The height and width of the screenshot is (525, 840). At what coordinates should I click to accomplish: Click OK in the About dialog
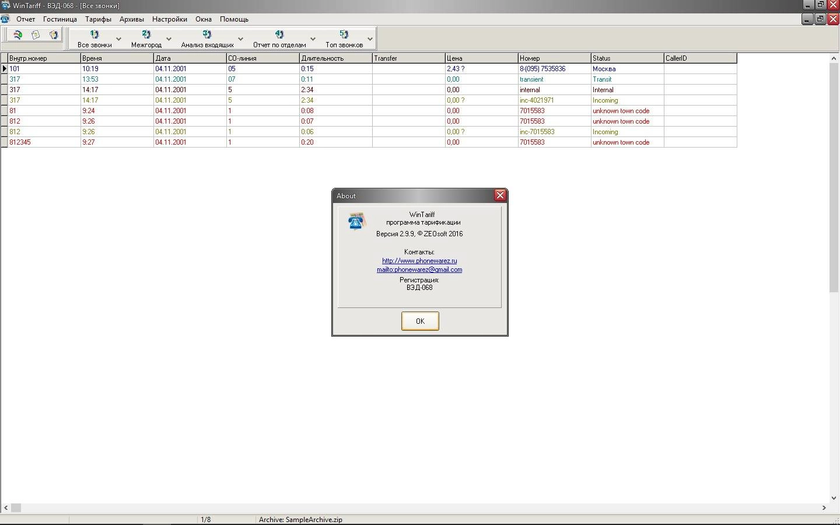(x=420, y=321)
